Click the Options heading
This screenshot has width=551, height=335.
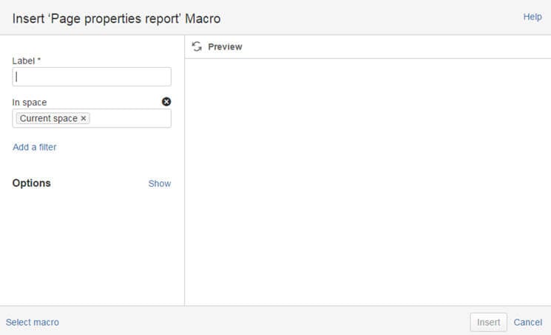point(32,183)
